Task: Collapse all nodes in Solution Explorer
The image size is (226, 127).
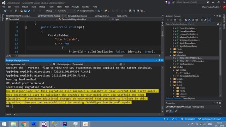Action: [x=193, y=20]
